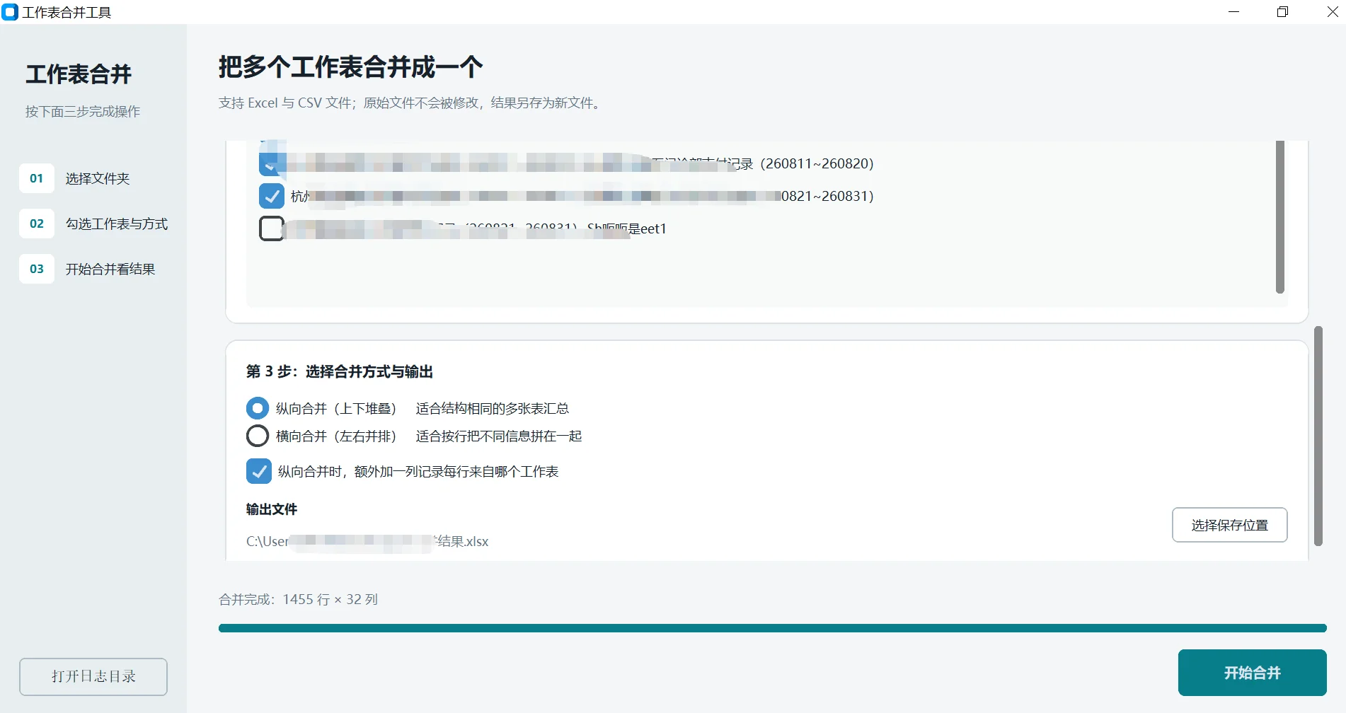This screenshot has width=1346, height=713.
Task: Click the main panel vertical scrollbar
Action: 1318,436
